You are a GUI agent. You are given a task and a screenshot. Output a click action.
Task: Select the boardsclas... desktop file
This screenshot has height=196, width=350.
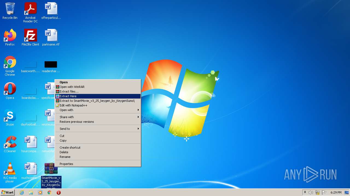30,94
